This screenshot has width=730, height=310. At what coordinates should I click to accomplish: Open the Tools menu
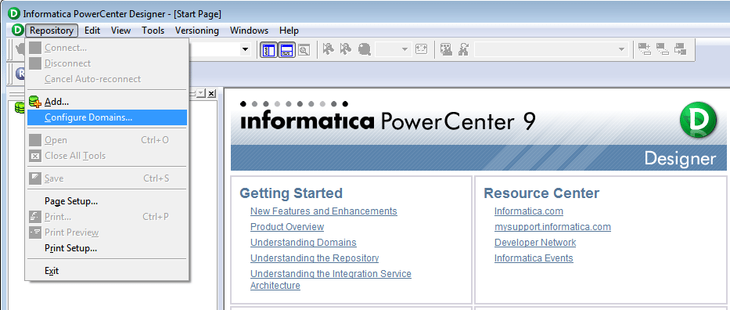(153, 31)
